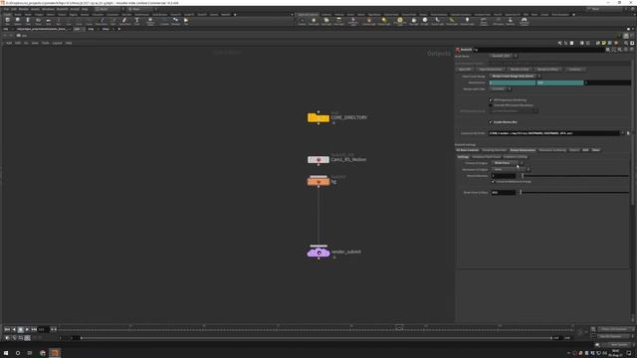This screenshot has width=637, height=358.
Task: Select the Grid shelf tool
Action: point(48,21)
